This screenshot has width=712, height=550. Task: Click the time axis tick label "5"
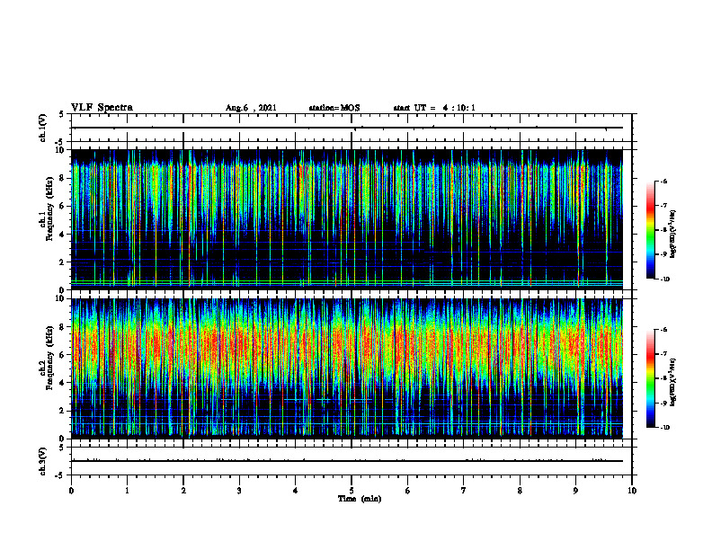point(352,491)
